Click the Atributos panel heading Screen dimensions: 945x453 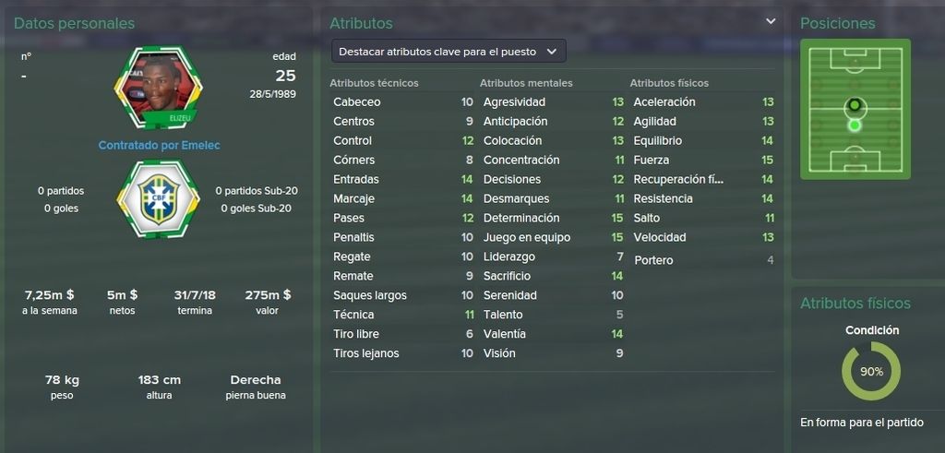361,23
